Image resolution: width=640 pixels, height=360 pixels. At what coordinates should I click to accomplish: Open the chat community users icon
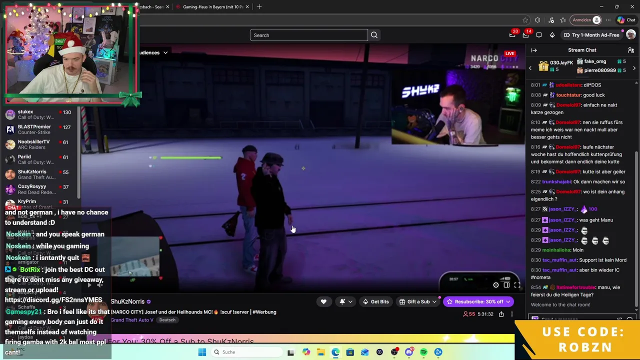[x=631, y=50]
